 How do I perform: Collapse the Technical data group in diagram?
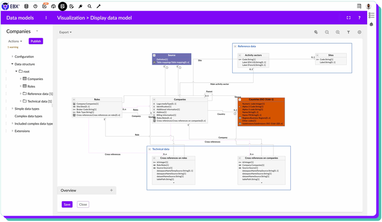(150, 149)
